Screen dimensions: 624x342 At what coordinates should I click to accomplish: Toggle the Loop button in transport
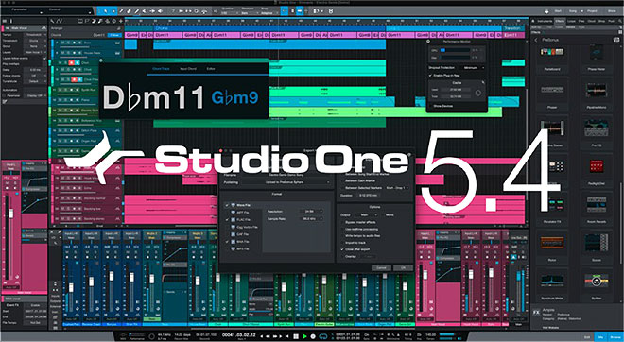(323, 336)
